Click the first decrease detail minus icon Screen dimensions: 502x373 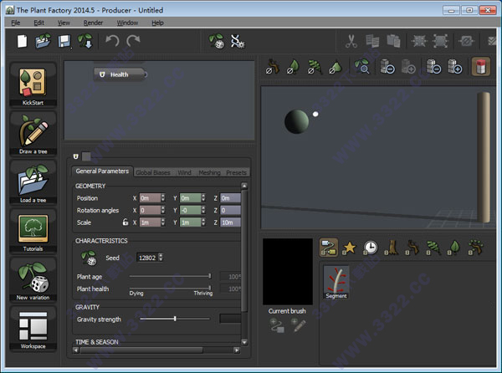(387, 67)
